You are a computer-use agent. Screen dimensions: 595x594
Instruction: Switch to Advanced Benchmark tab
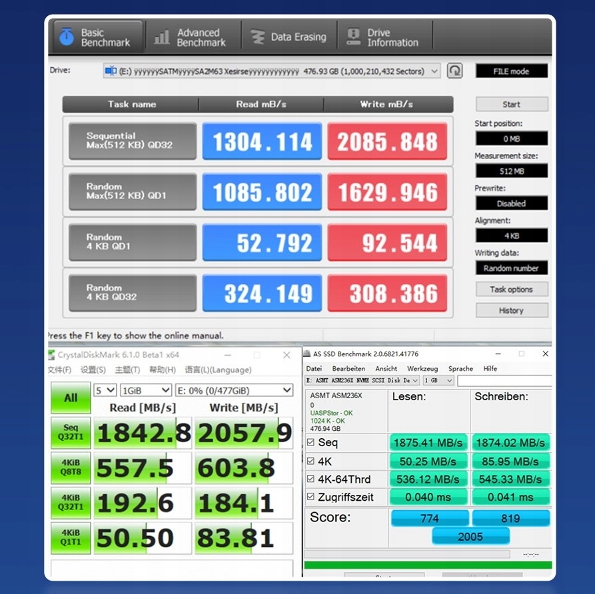click(x=193, y=37)
